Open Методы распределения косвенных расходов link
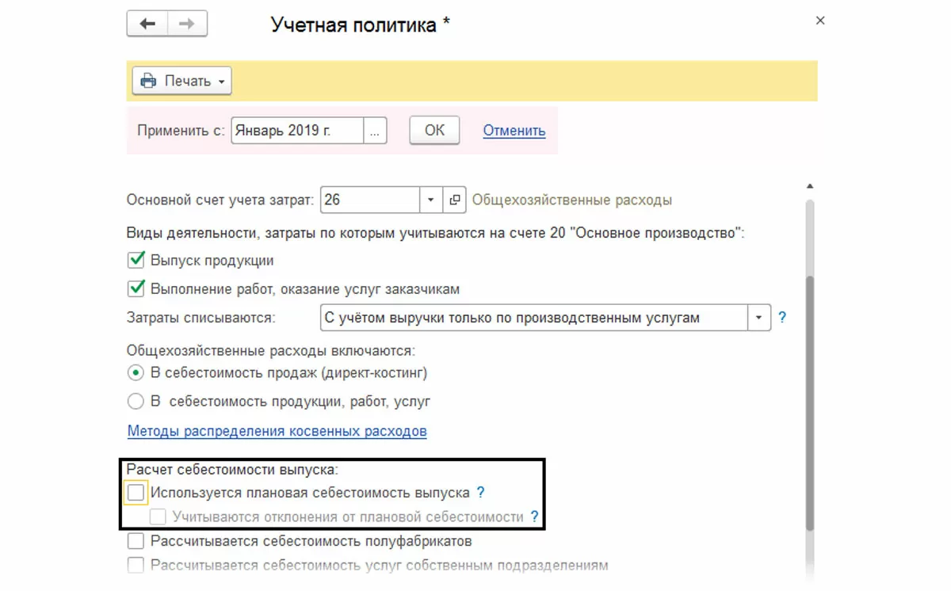Viewport: 951px width, 591px height. [x=277, y=432]
